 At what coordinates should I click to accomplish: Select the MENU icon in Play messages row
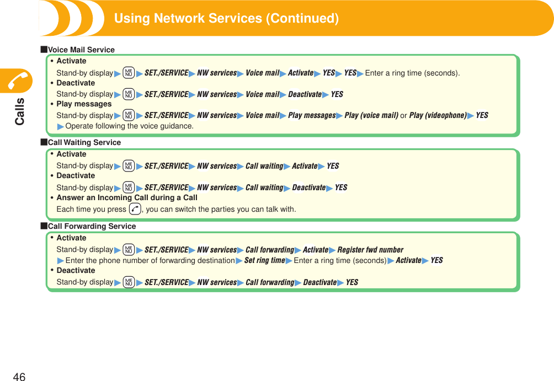click(128, 115)
